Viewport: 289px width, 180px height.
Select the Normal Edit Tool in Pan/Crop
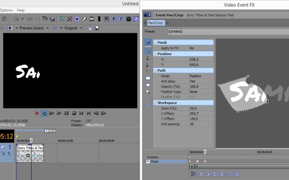click(x=148, y=51)
